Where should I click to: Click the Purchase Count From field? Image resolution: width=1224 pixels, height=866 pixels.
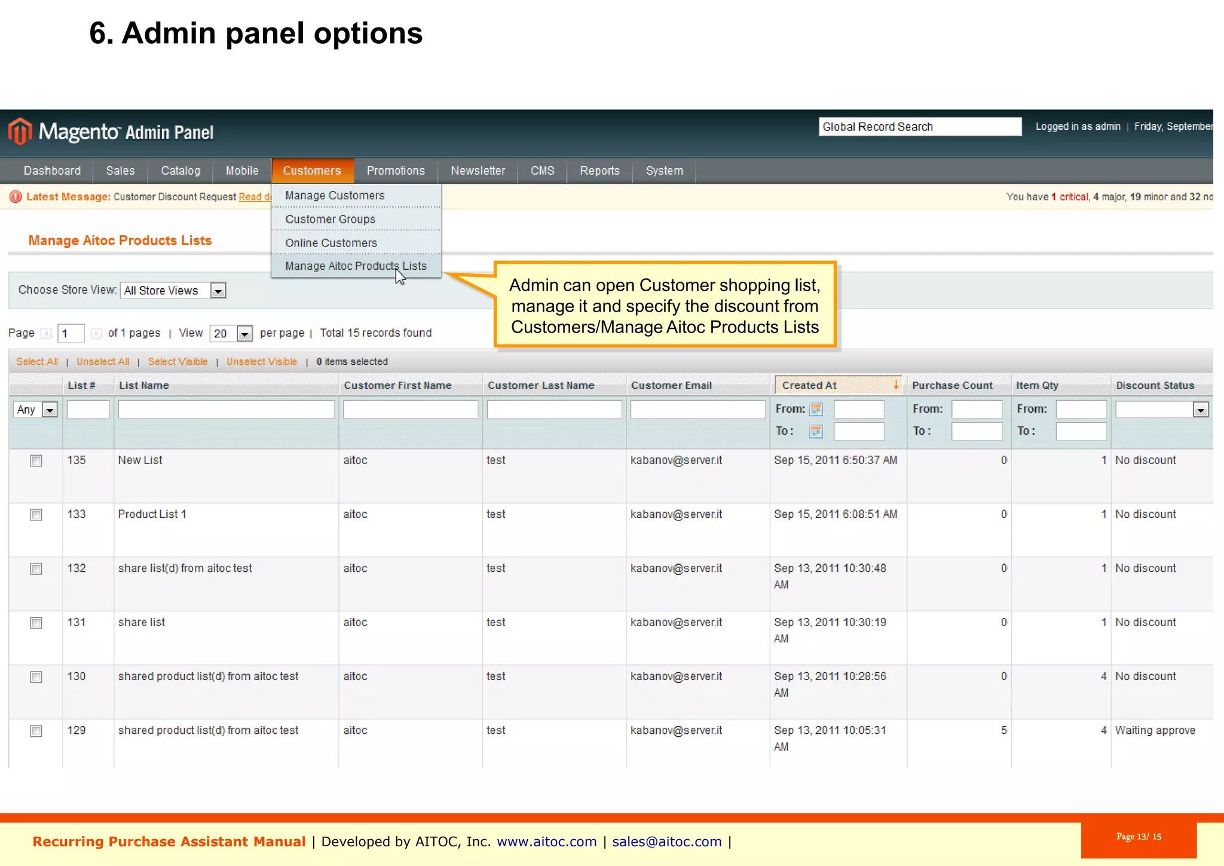977,410
